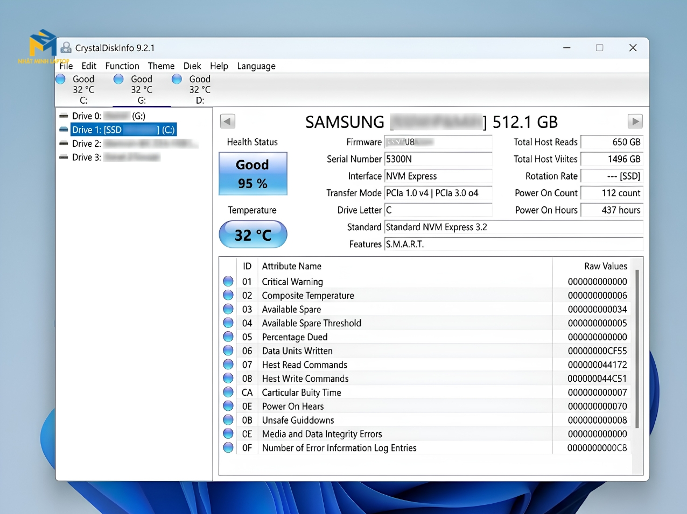Viewport: 687px width, 514px height.
Task: Click raw value 0000000000C8
Action: (597, 448)
